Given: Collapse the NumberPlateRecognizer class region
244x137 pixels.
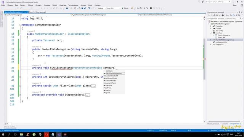Looking at the screenshot, I should 20,34.
